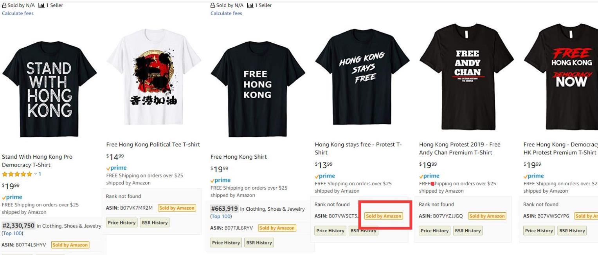Open Price History for Free Hong Kong Political Tee
The width and height of the screenshot is (598, 255).
(121, 222)
